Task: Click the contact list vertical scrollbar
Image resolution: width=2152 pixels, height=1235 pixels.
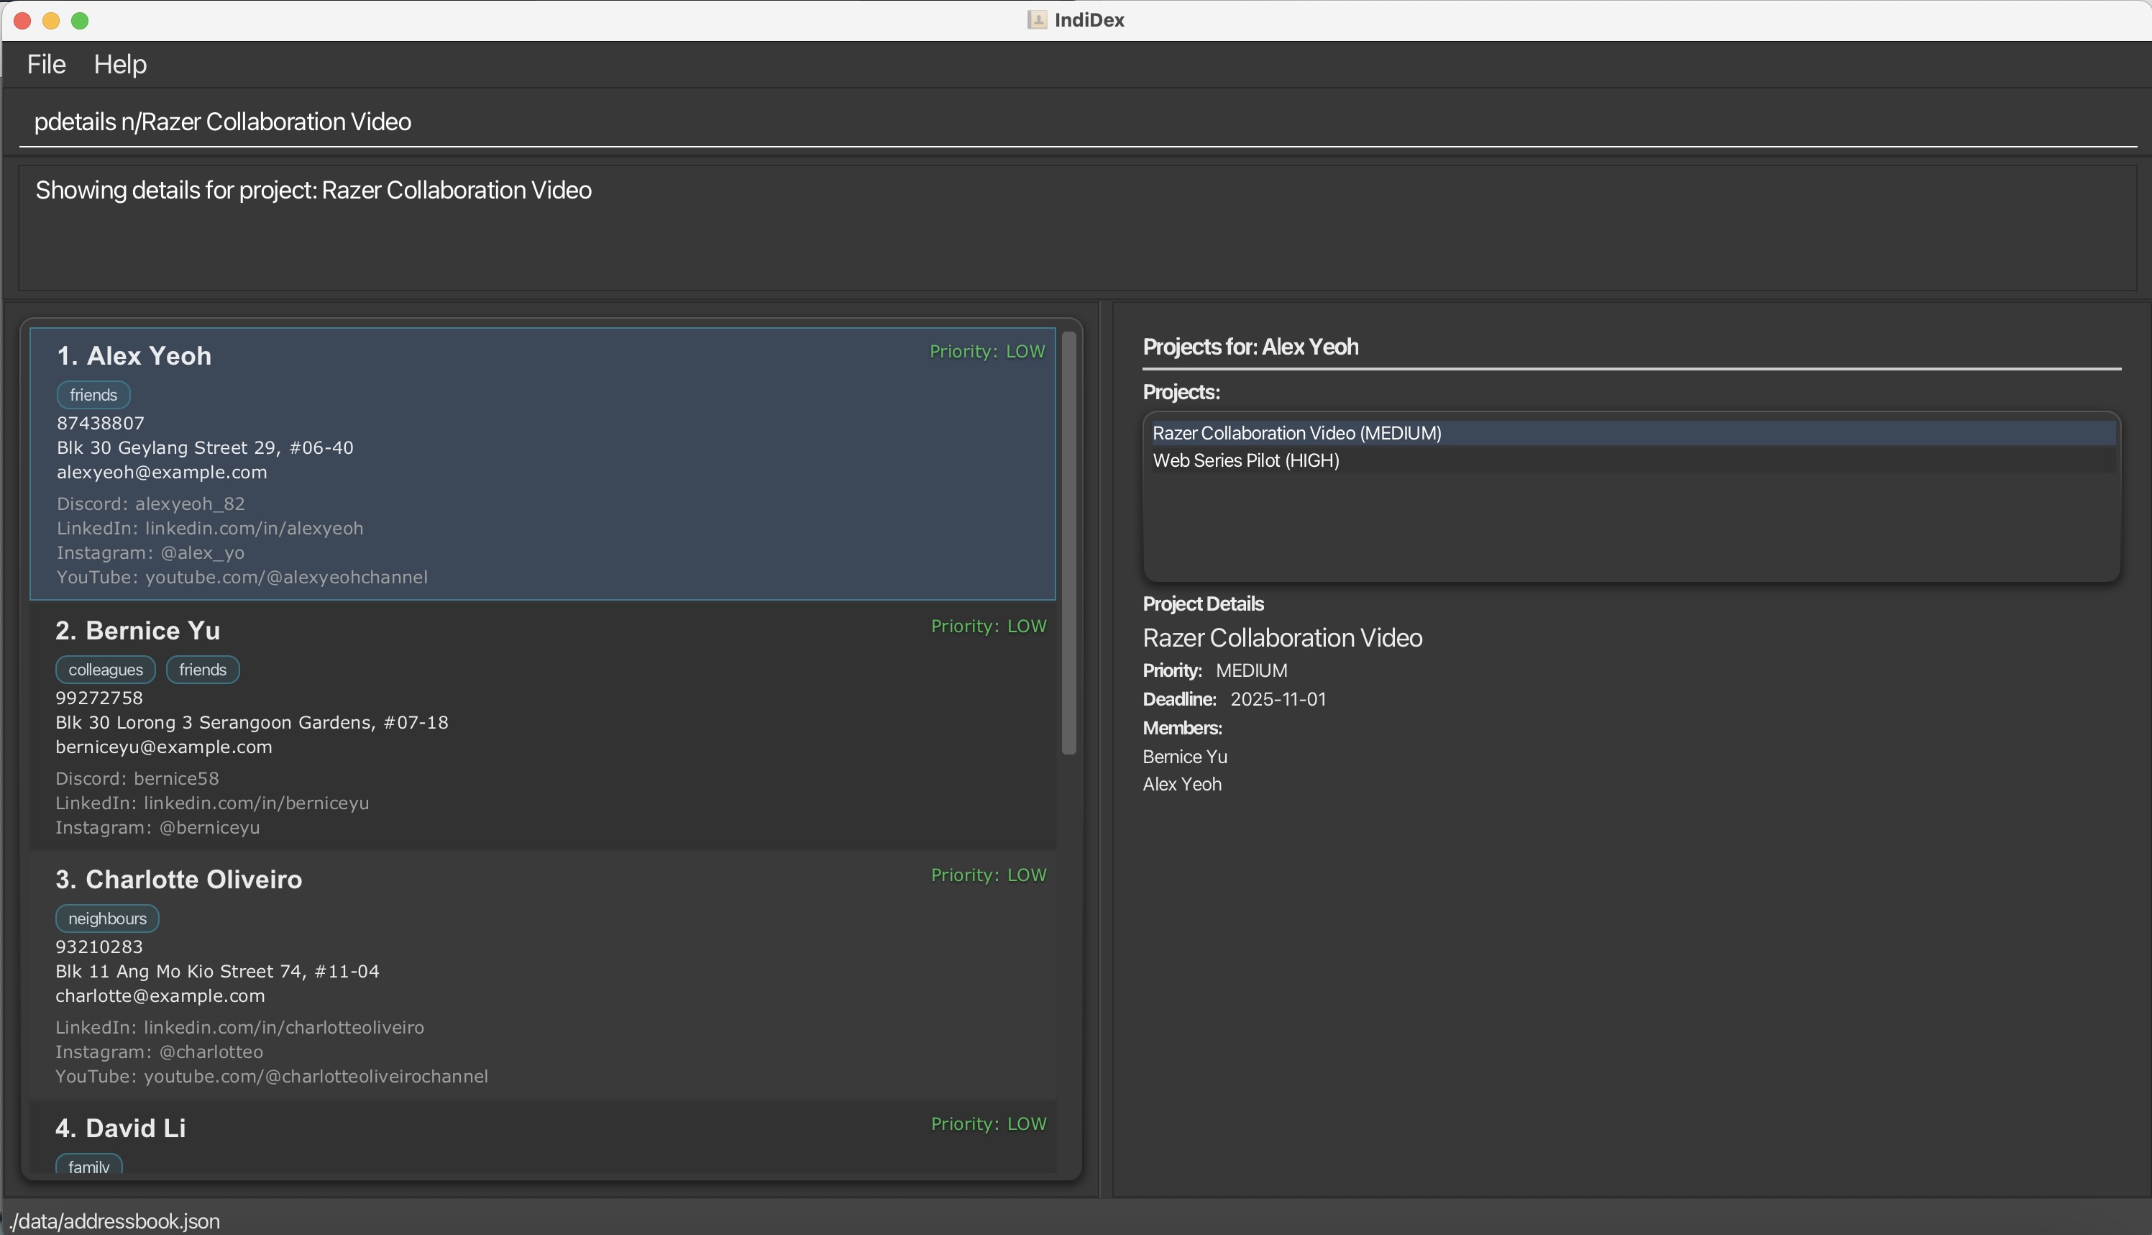Action: coord(1068,543)
